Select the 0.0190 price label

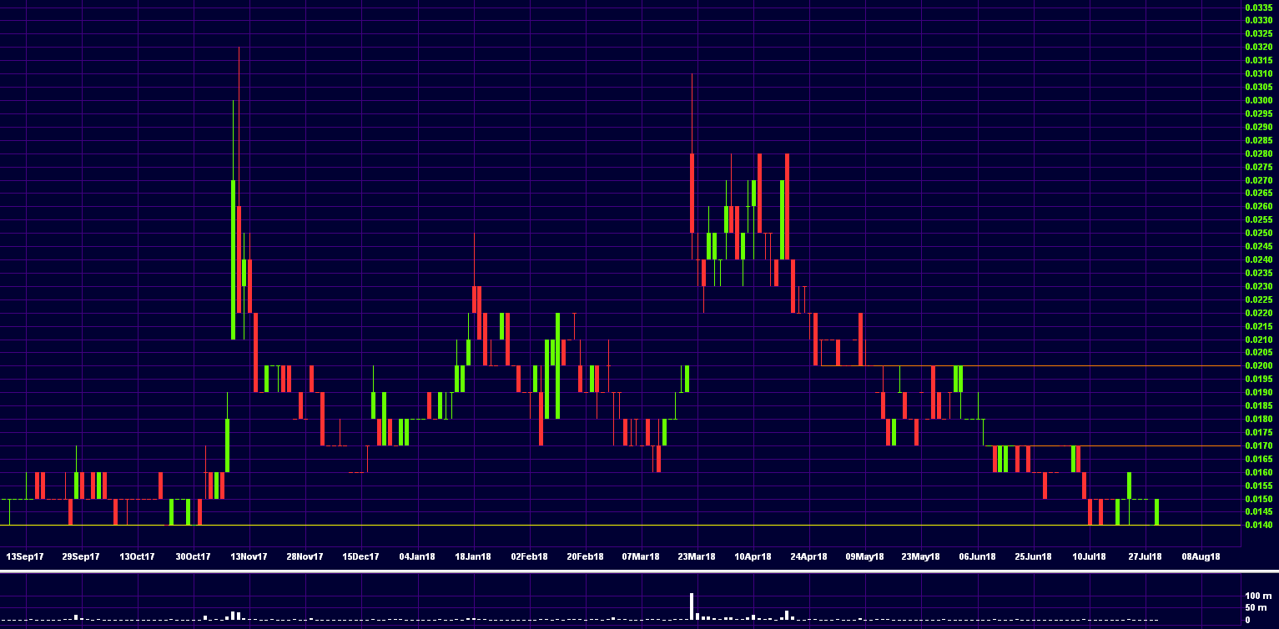[1258, 392]
